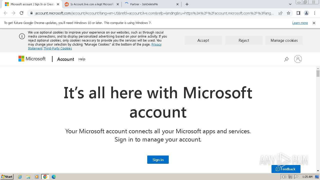Viewport: 320px width, 180px height.
Task: Open Third-Party Cookies link
Action: pos(58,48)
